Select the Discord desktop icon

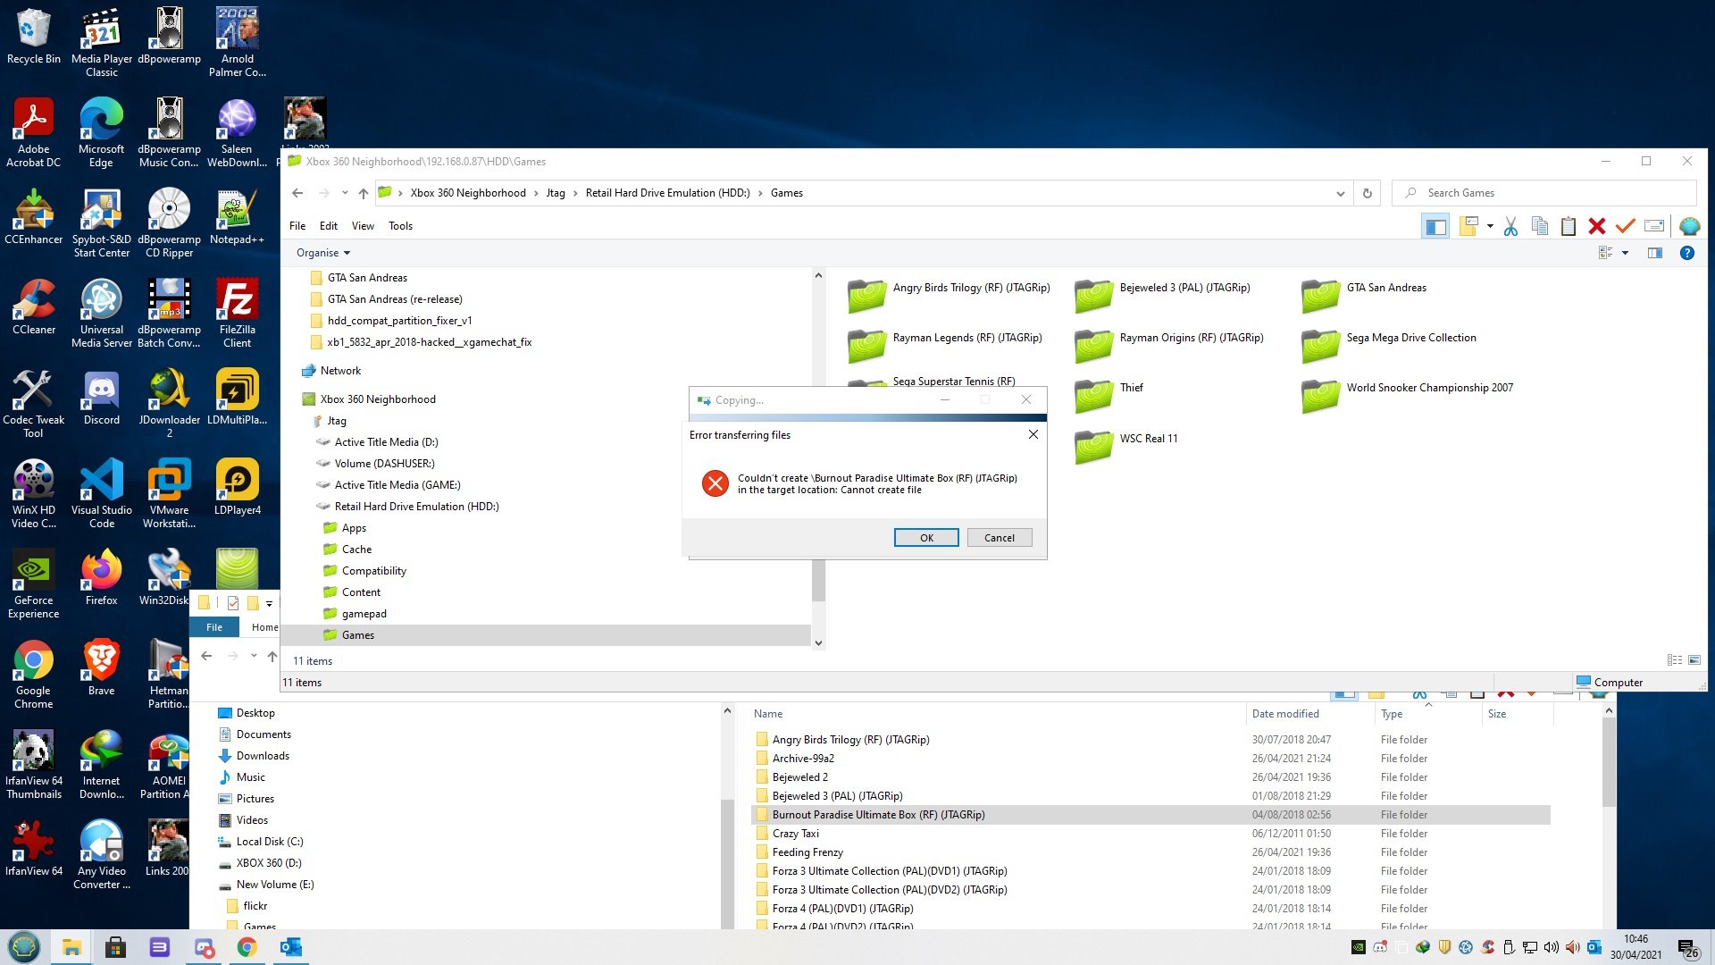point(101,398)
